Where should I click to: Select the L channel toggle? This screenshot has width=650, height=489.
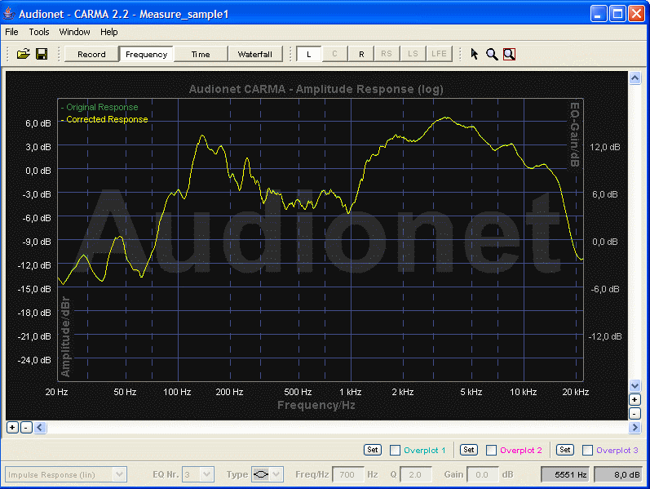click(x=309, y=54)
